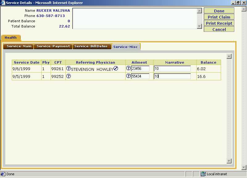Click physician name STEVENSON HOWLEY
The image size is (247, 178).
92,69
